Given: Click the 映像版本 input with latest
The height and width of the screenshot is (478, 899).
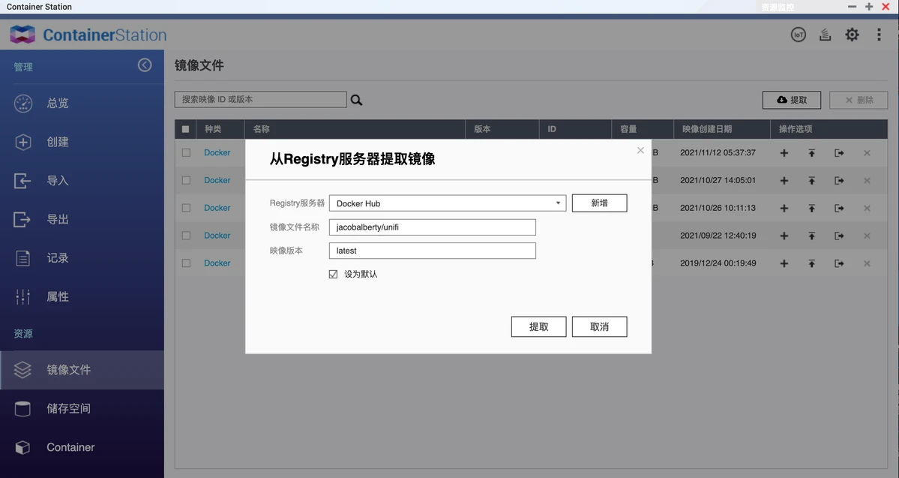Looking at the screenshot, I should coord(433,251).
